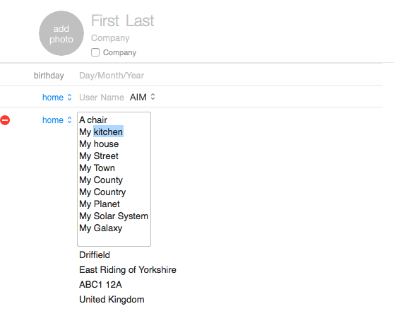Select the United Kingdom country field
Image resolution: width=394 pixels, height=316 pixels.
point(112,300)
